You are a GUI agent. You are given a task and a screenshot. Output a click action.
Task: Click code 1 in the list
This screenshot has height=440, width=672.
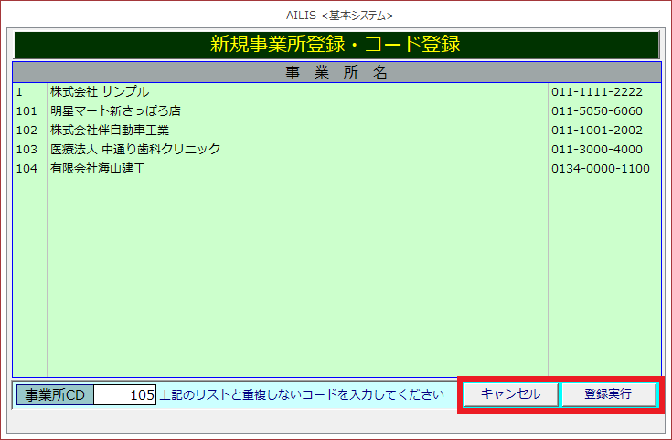(x=20, y=92)
